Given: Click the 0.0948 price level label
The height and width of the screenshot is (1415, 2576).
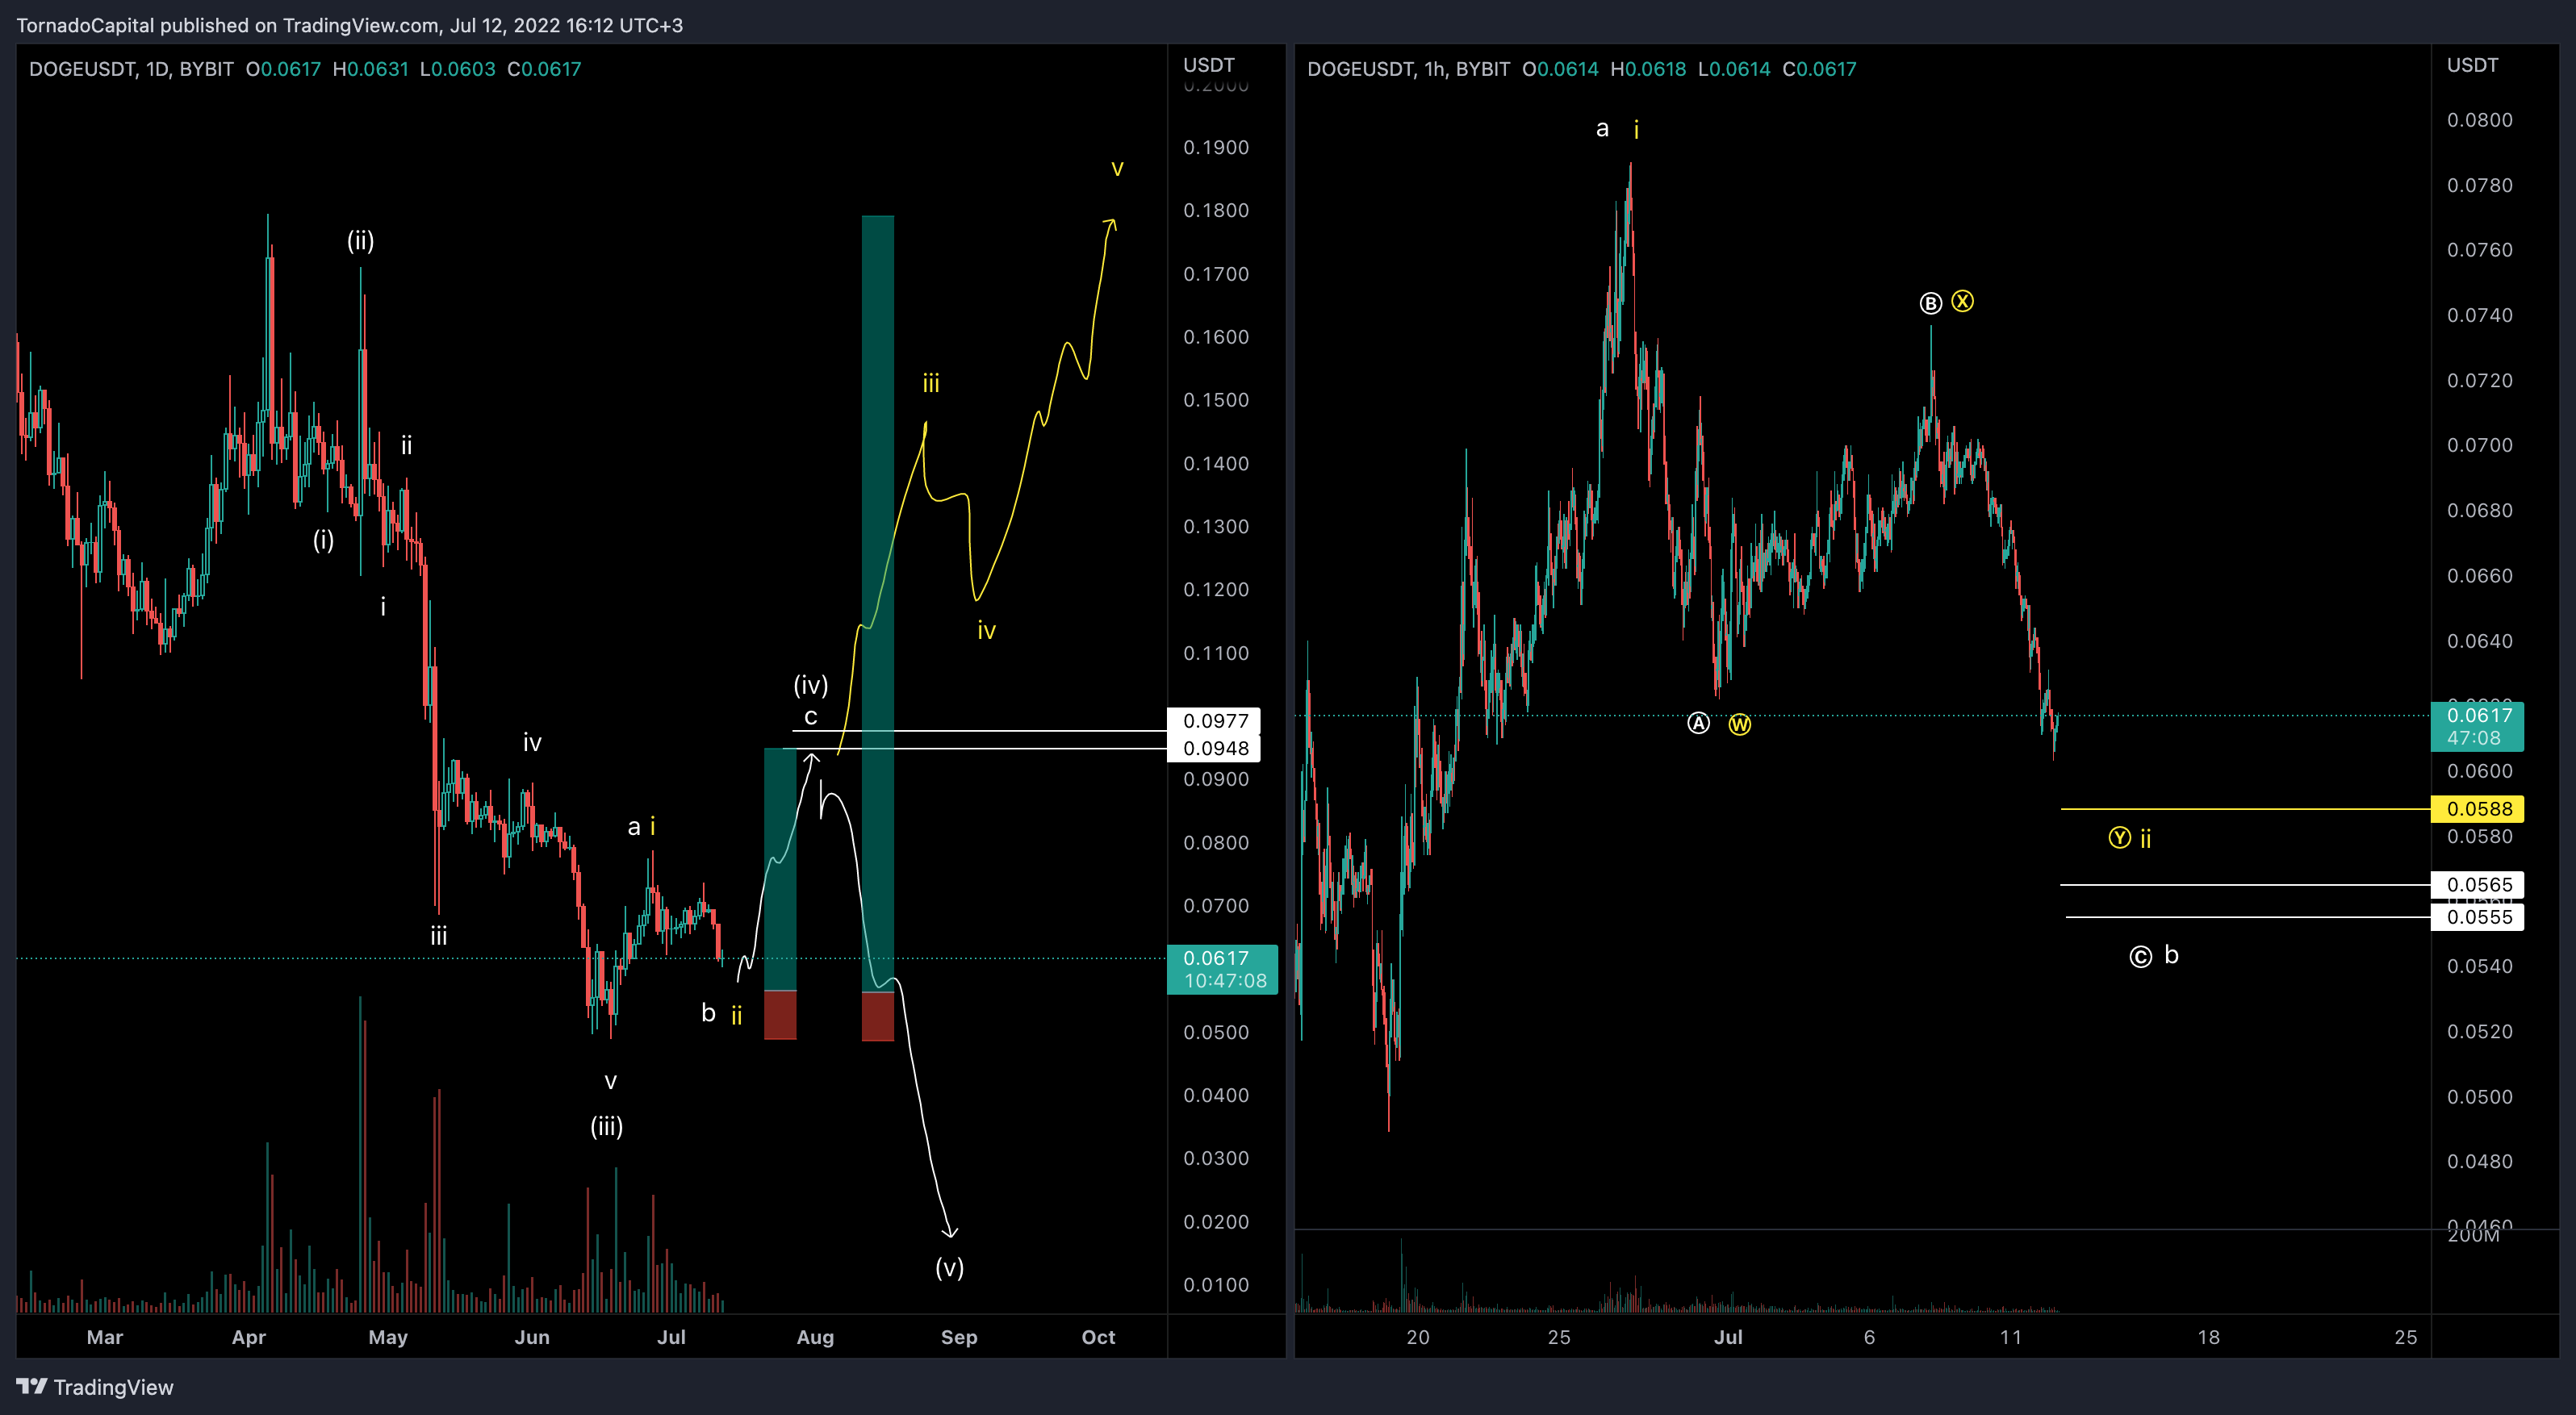Looking at the screenshot, I should coord(1214,749).
